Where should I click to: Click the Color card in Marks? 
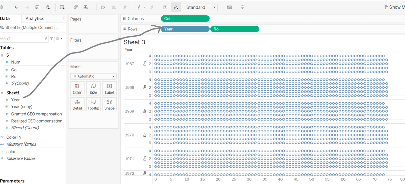pyautogui.click(x=77, y=88)
